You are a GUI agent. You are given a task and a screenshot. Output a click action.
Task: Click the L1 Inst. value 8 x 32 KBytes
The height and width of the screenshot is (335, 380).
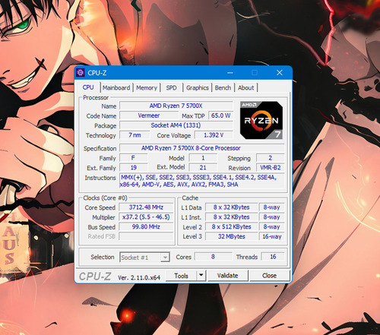coord(231,217)
